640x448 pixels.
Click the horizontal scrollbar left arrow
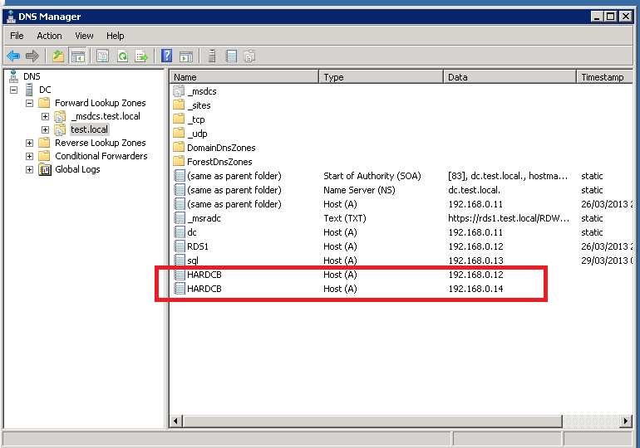point(176,421)
